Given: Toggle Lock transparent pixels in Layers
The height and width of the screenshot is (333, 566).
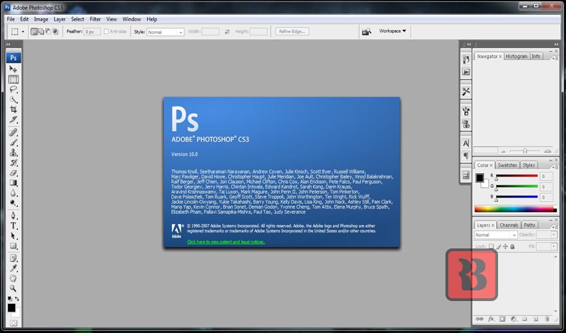Looking at the screenshot, I should pos(491,246).
